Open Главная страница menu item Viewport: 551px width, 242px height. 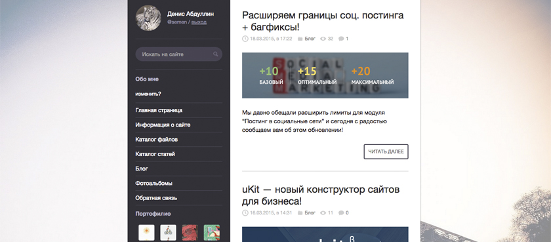pyautogui.click(x=159, y=110)
